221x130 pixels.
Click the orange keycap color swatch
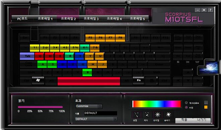(206, 107)
